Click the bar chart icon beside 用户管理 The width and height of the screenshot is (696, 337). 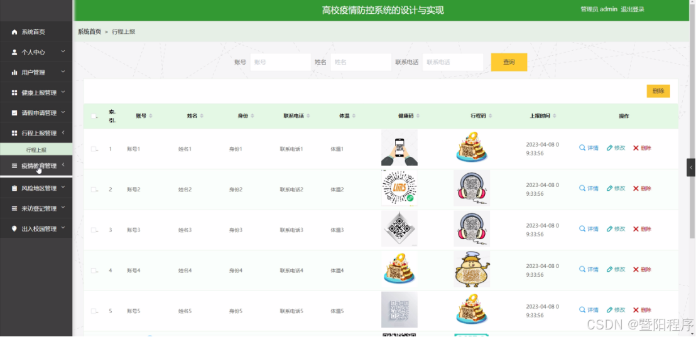point(14,72)
